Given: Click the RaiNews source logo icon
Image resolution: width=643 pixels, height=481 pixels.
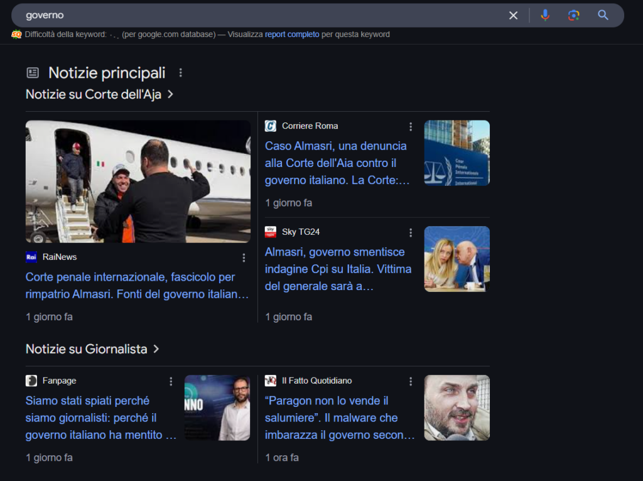Looking at the screenshot, I should click(31, 257).
